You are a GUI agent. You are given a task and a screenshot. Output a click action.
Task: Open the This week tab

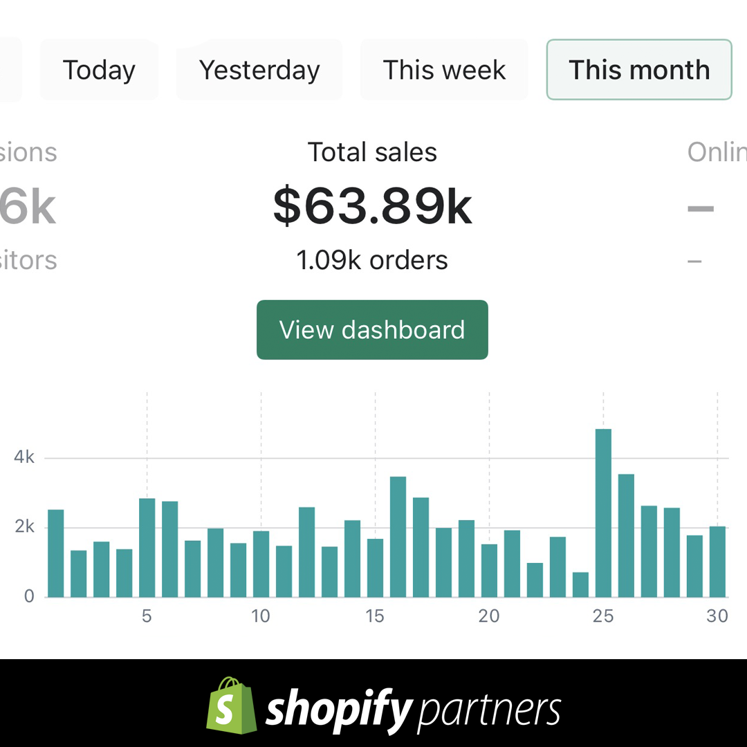[x=444, y=70]
